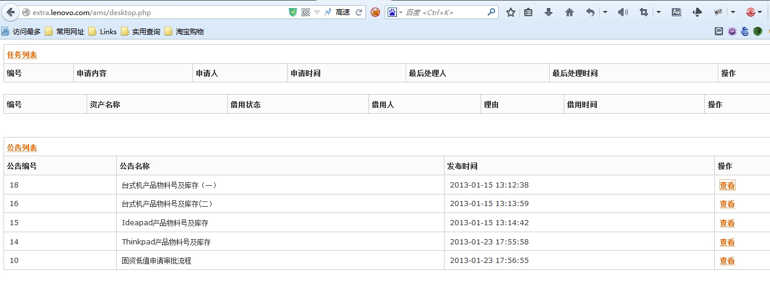
Task: Click the undo closed tab arrow icon
Action: click(590, 12)
